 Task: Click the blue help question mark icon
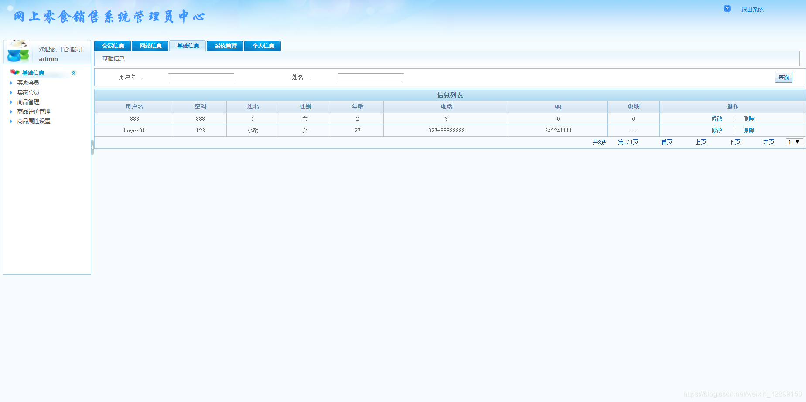coord(727,9)
